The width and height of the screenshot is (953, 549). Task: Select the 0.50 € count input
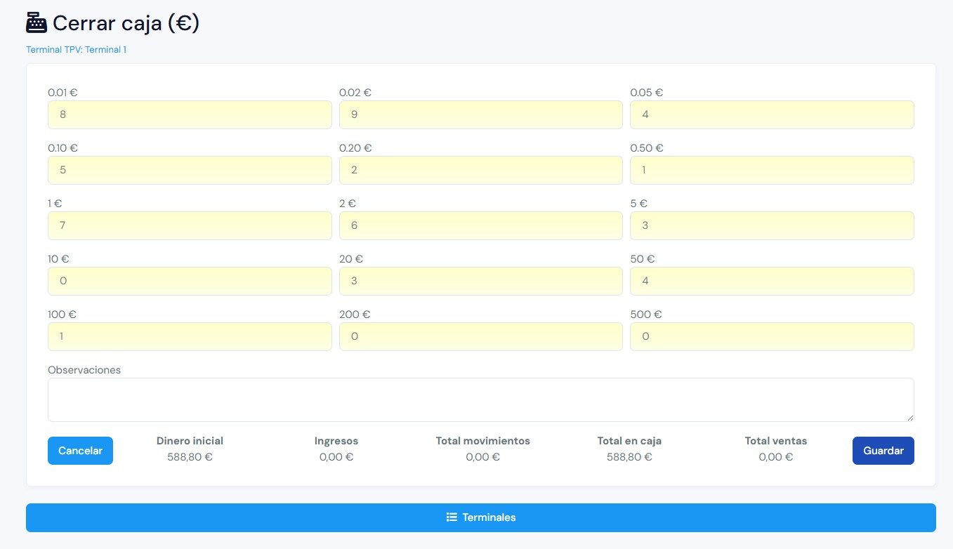(772, 170)
